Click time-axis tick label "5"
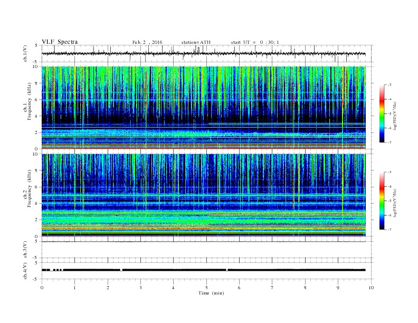This screenshot has width=418, height=323. (206, 288)
